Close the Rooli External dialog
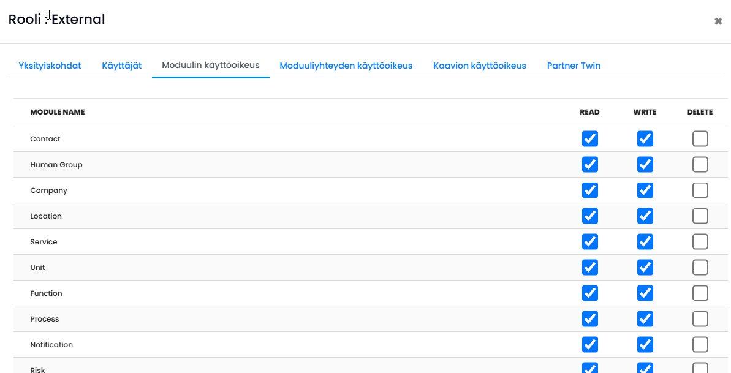Viewport: 731px width, 373px height. [x=718, y=21]
